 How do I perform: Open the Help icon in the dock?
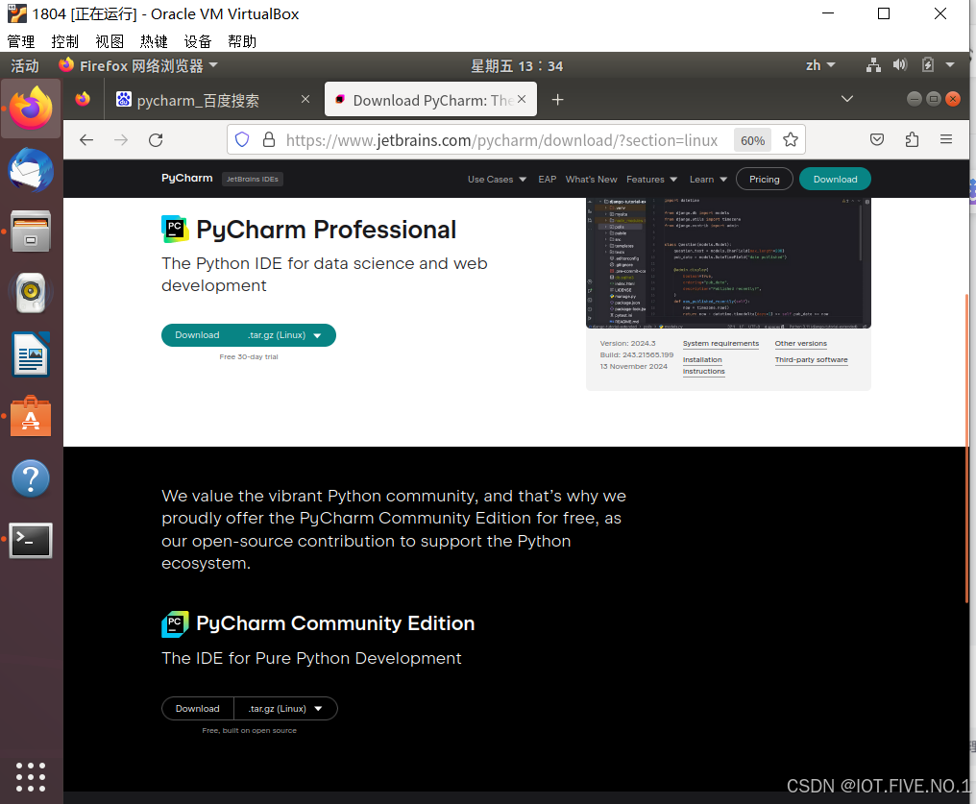[x=31, y=478]
